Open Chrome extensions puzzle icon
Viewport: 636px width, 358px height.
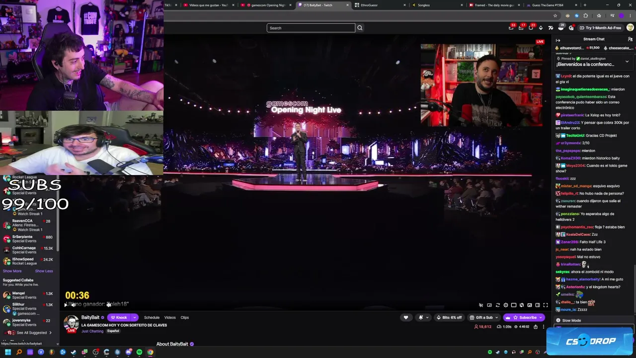(x=585, y=16)
